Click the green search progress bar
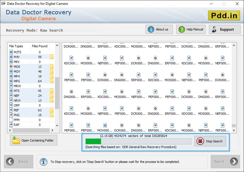This screenshot has height=172, width=244. [138, 141]
